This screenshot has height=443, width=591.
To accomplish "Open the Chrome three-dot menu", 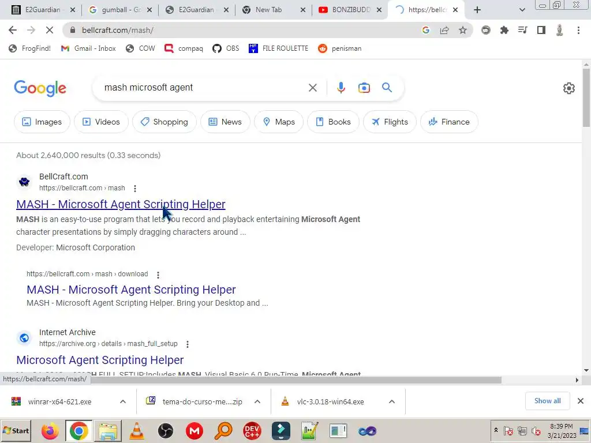I will point(578,30).
